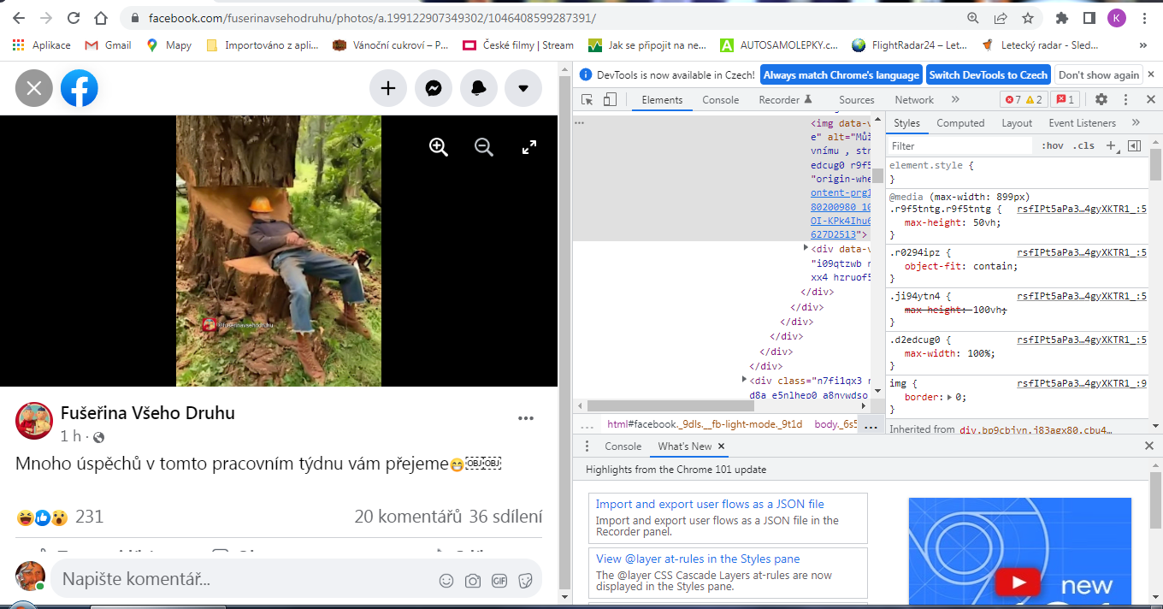Select the Computed styles tab
This screenshot has width=1163, height=609.
pos(960,123)
